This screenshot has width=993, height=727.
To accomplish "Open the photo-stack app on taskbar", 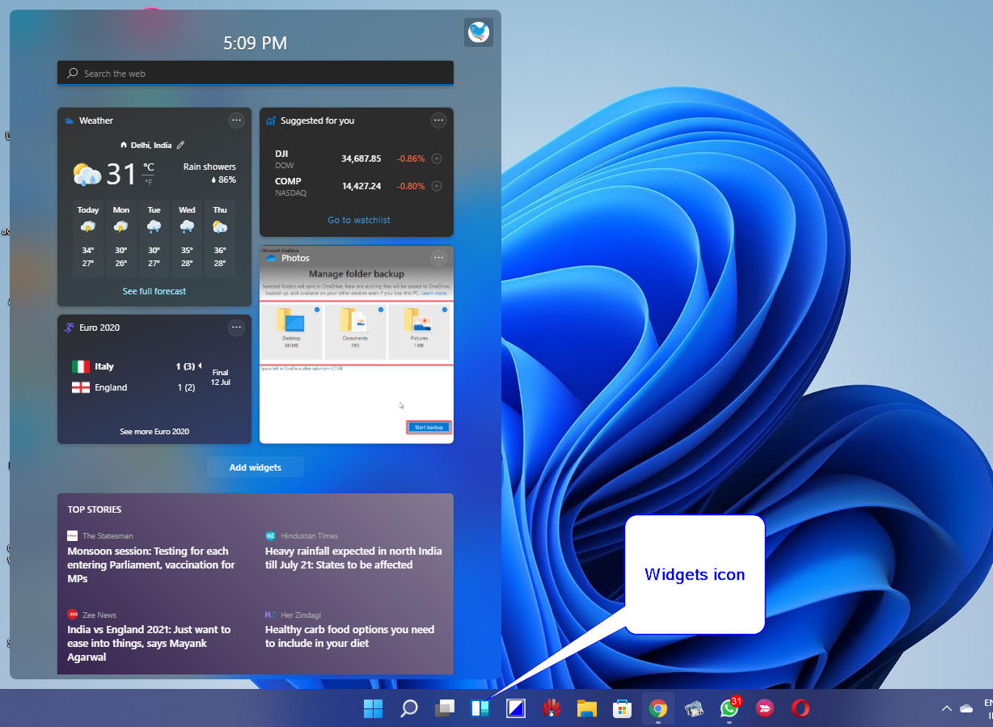I will click(693, 708).
